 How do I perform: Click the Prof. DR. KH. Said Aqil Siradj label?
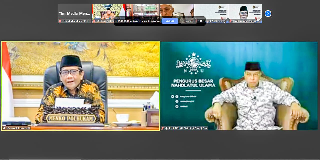[188, 128]
